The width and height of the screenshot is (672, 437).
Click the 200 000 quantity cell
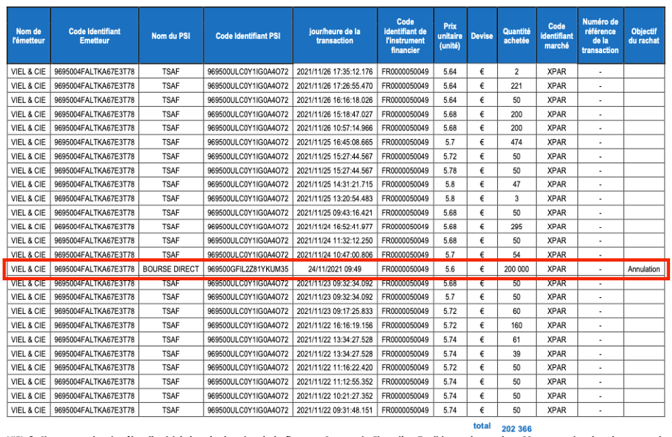click(516, 270)
